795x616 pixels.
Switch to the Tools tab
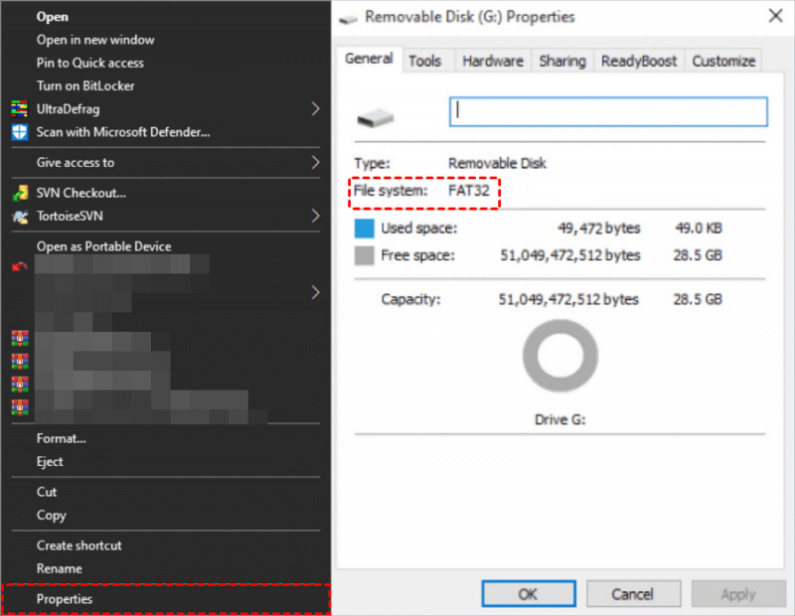click(424, 61)
